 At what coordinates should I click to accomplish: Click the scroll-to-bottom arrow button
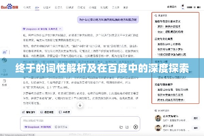[80, 105]
